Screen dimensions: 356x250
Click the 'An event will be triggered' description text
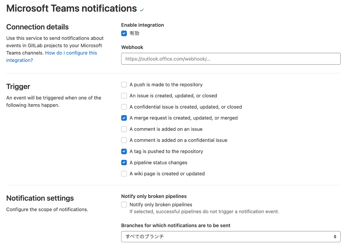[x=54, y=102]
